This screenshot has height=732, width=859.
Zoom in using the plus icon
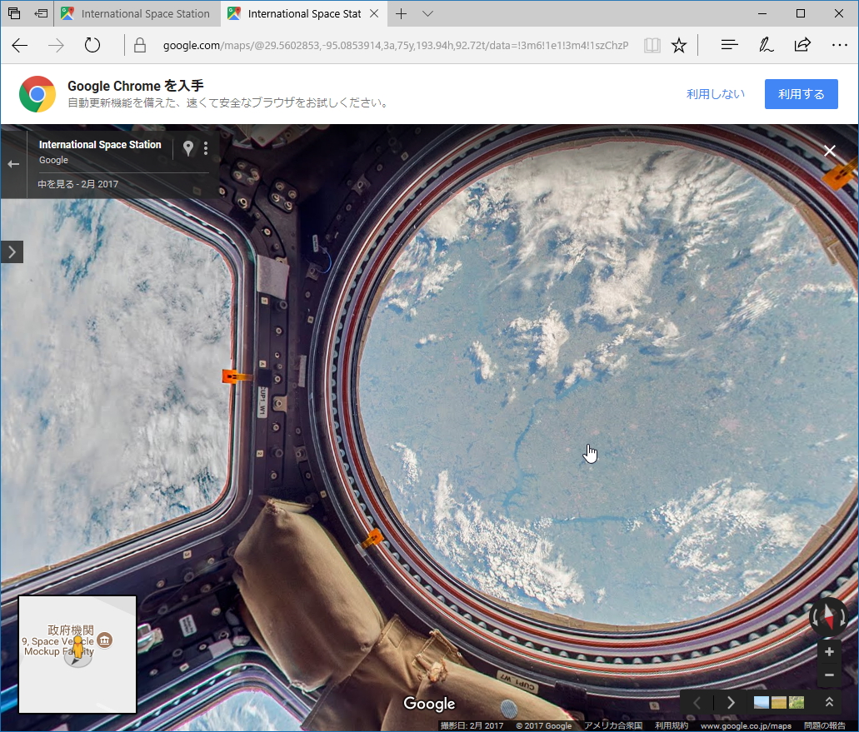click(x=829, y=651)
